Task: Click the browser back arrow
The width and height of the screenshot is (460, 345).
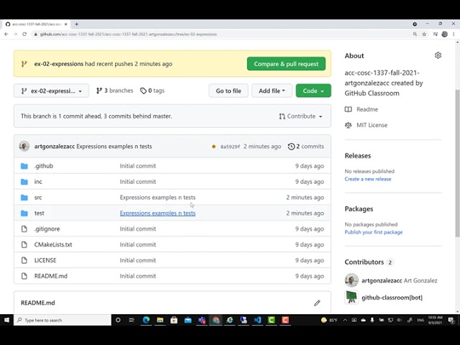Action: tap(6, 34)
